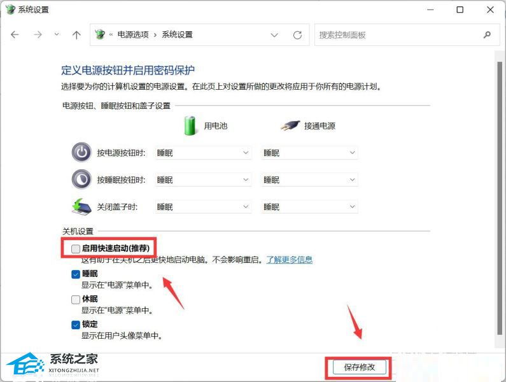
Task: Click the power plug icon beside 接通电源
Action: coord(290,125)
